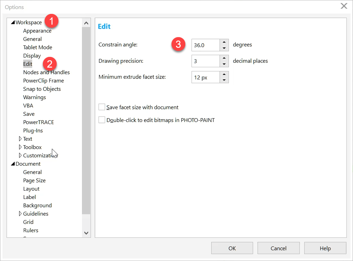The height and width of the screenshot is (261, 353).
Task: Collapse the Document tree node
Action: pyautogui.click(x=13, y=164)
